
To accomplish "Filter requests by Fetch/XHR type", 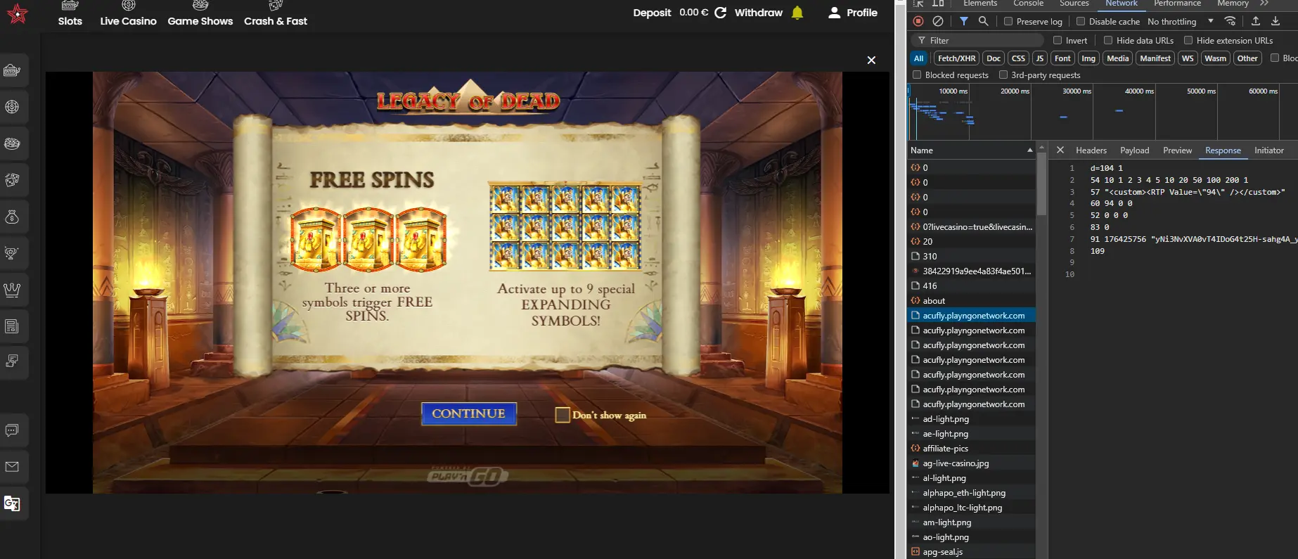I will click(x=957, y=58).
